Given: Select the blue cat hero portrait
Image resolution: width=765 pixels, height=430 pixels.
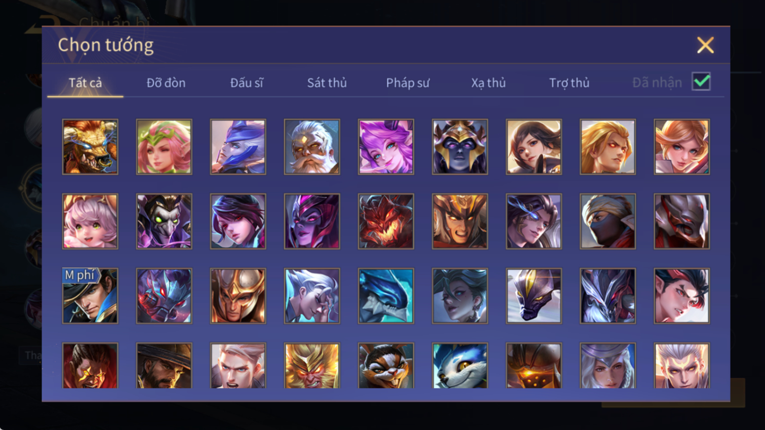Looking at the screenshot, I should point(460,366).
